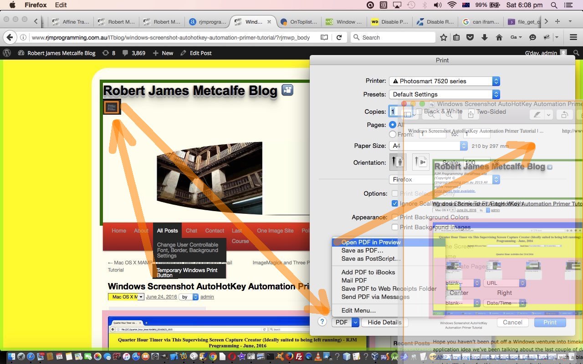Click the small Print button image under blog title

[112, 107]
